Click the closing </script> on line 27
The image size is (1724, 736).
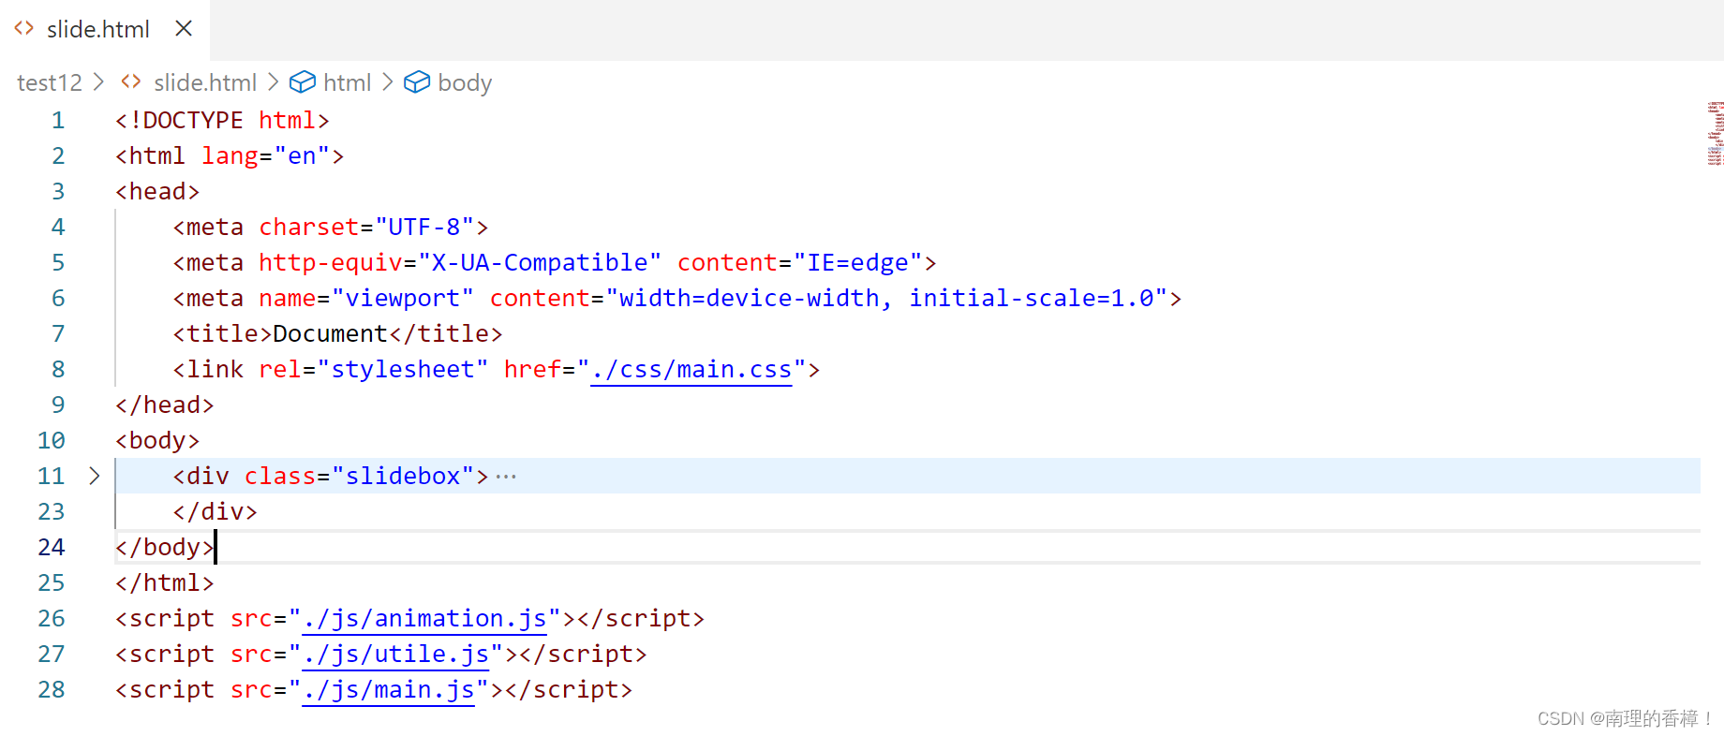(583, 655)
